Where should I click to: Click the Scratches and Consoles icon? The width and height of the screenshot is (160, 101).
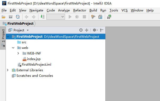[x=14, y=76]
